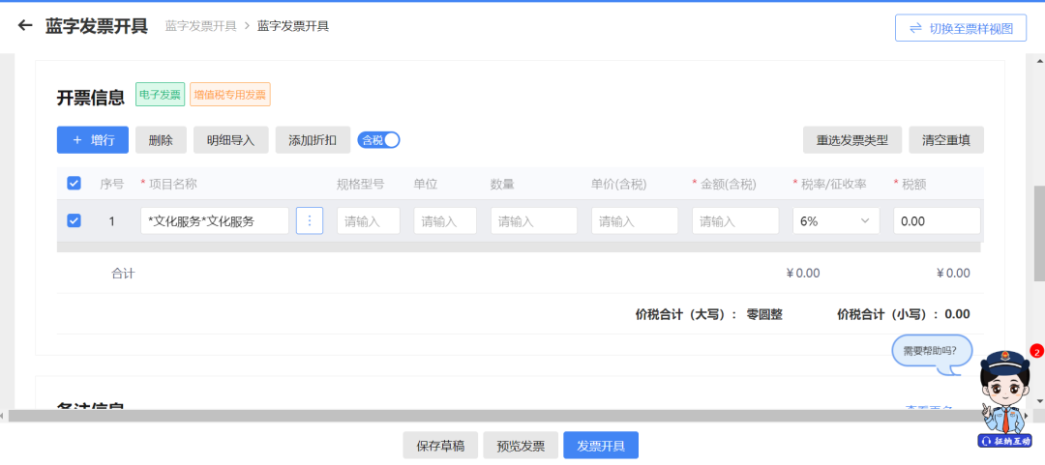Image resolution: width=1045 pixels, height=465 pixels.
Task: Click the 增行 add row button
Action: coord(93,140)
